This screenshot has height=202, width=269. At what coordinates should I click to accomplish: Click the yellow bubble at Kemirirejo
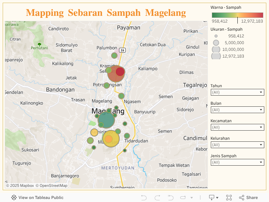94,132
